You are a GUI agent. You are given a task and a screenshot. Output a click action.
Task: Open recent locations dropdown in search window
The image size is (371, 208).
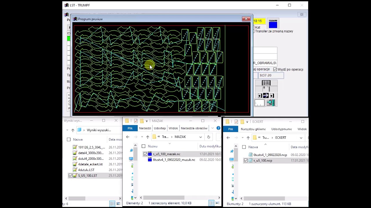(67, 130)
